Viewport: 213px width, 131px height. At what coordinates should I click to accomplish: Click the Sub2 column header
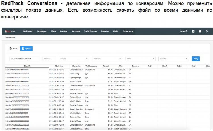[x=165, y=66]
